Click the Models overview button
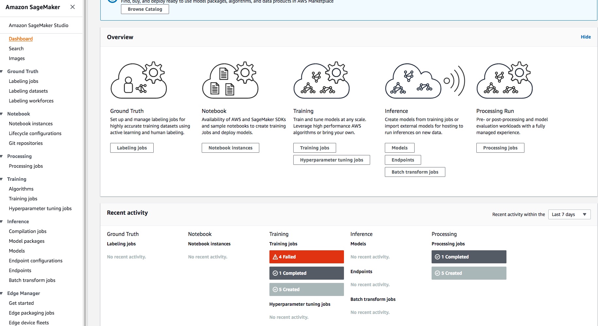 point(400,148)
